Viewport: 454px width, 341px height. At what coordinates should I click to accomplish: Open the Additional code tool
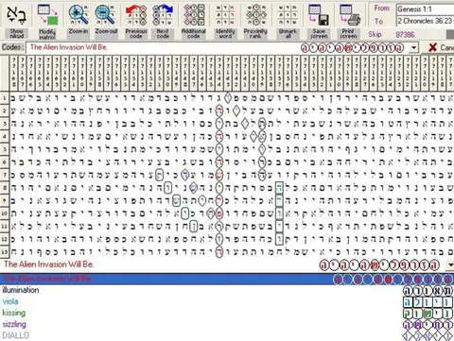point(194,15)
